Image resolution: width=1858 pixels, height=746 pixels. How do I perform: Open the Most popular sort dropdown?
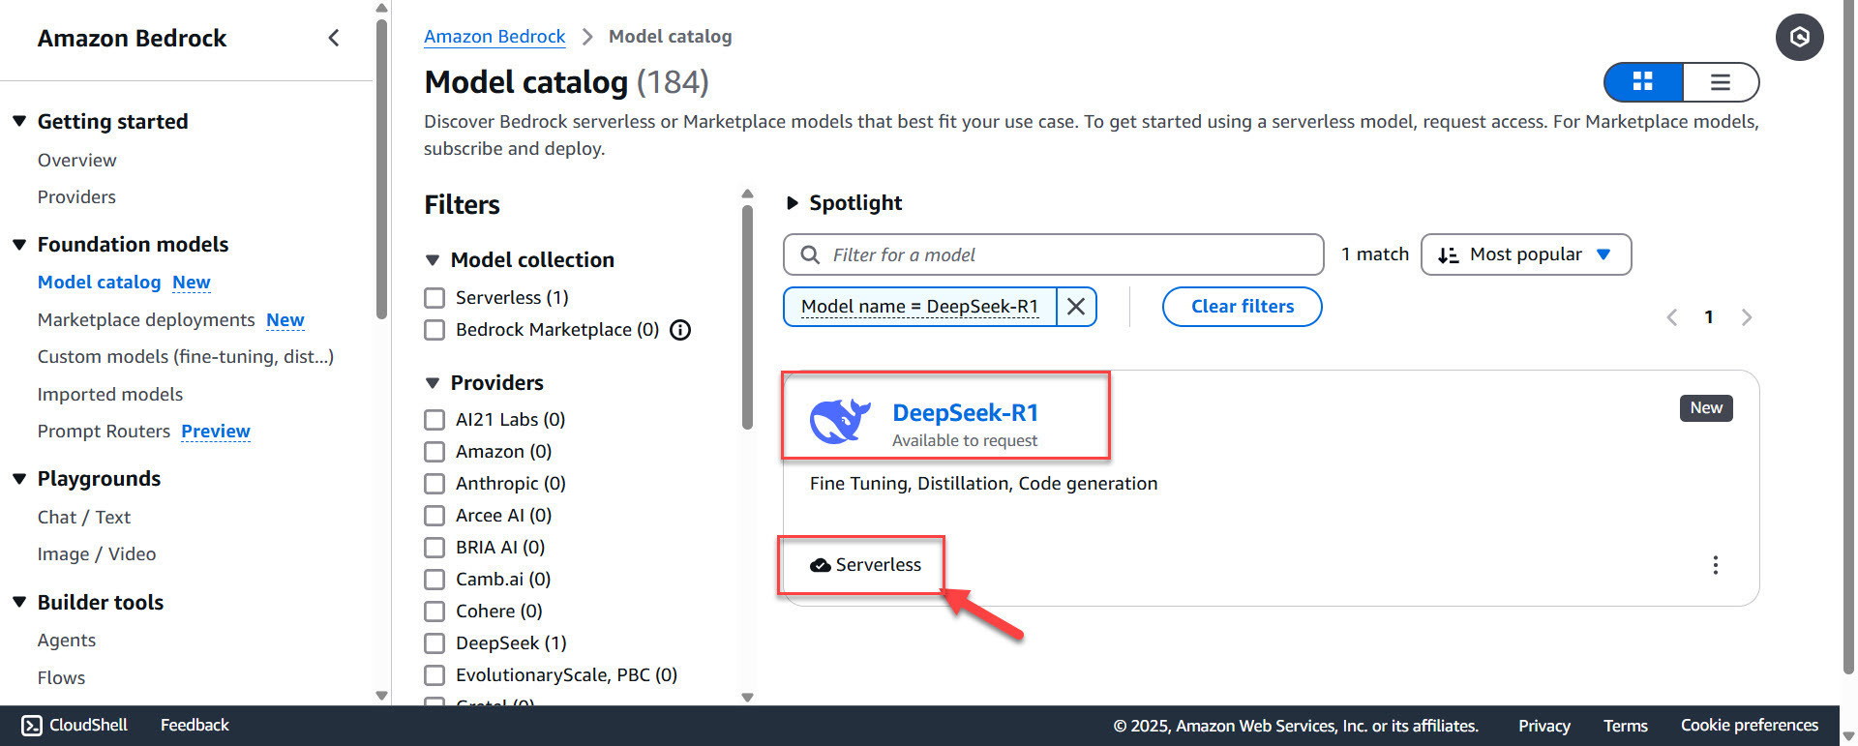coord(1525,254)
